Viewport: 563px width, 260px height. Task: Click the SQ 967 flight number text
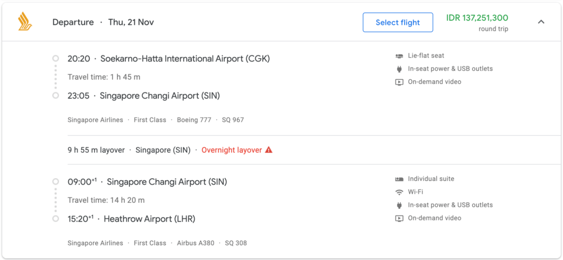(x=234, y=120)
